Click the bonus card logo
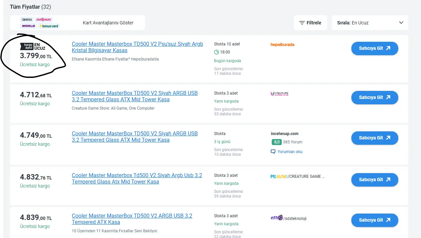The height and width of the screenshot is (238, 421). (49, 26)
